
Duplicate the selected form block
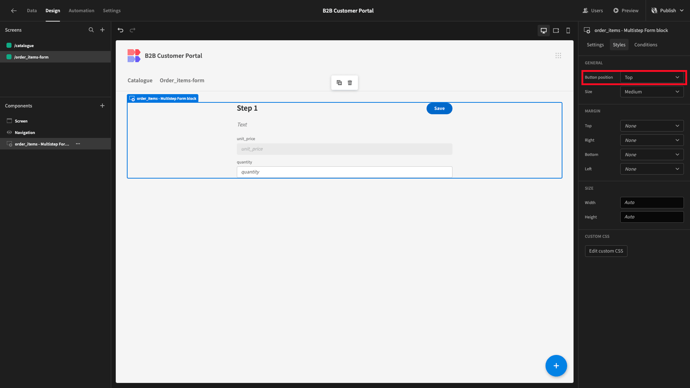click(x=339, y=83)
